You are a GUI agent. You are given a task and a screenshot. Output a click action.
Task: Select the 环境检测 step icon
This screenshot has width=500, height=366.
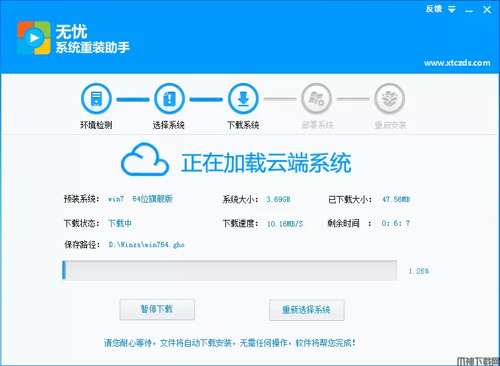[x=96, y=99]
